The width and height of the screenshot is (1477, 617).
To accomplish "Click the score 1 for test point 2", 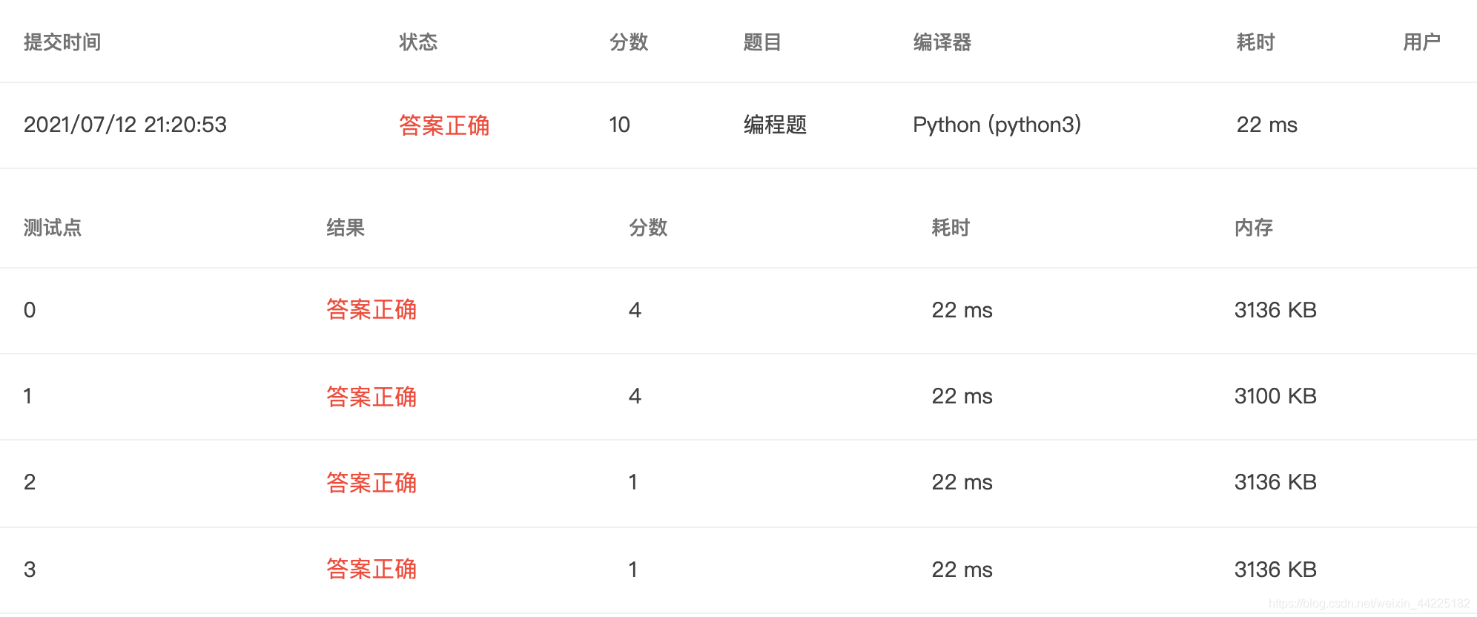I will 633,482.
